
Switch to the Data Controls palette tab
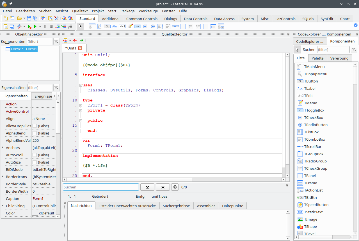196,19
